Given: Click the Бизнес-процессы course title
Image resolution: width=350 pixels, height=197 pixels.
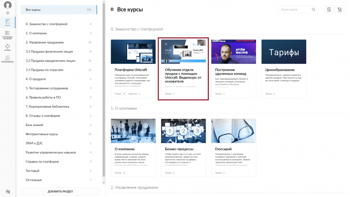Looking at the screenshot, I should (x=179, y=149).
